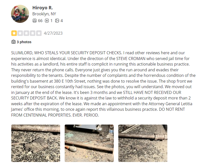Click the review text starting with SLUMLORD

coord(103,84)
